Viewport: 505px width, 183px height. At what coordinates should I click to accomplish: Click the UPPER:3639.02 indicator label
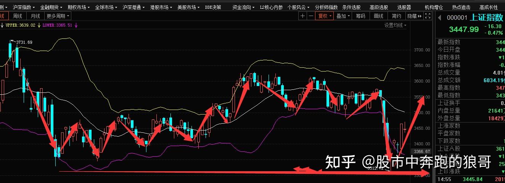(20, 25)
